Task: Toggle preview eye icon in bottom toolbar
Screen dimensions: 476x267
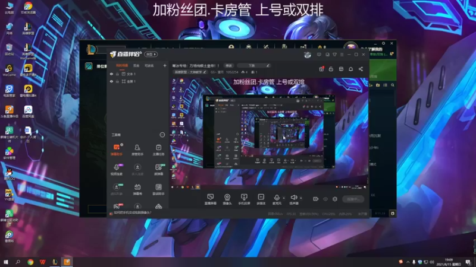Action: point(325,199)
